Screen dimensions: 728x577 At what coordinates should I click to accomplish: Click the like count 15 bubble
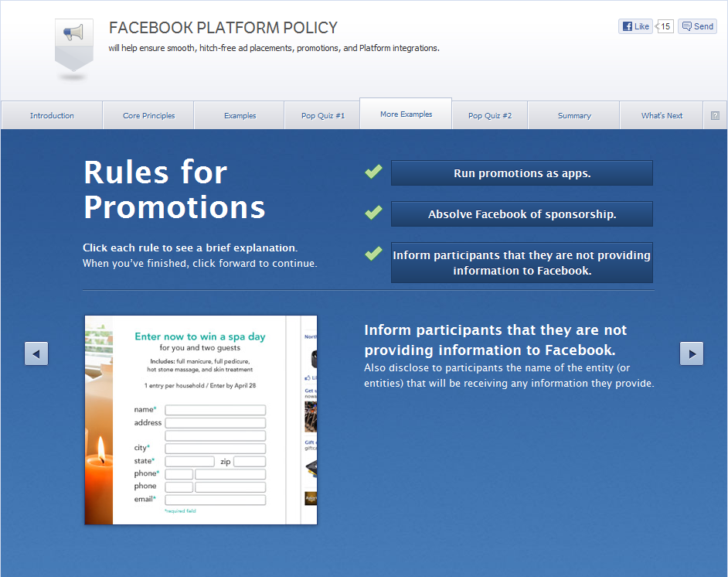[x=665, y=26]
